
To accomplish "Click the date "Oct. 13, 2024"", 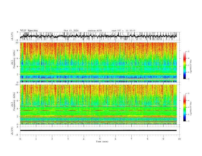I will (x=71, y=31).
